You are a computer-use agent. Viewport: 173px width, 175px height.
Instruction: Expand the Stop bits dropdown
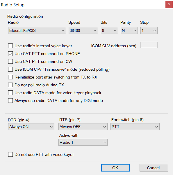[149, 30]
